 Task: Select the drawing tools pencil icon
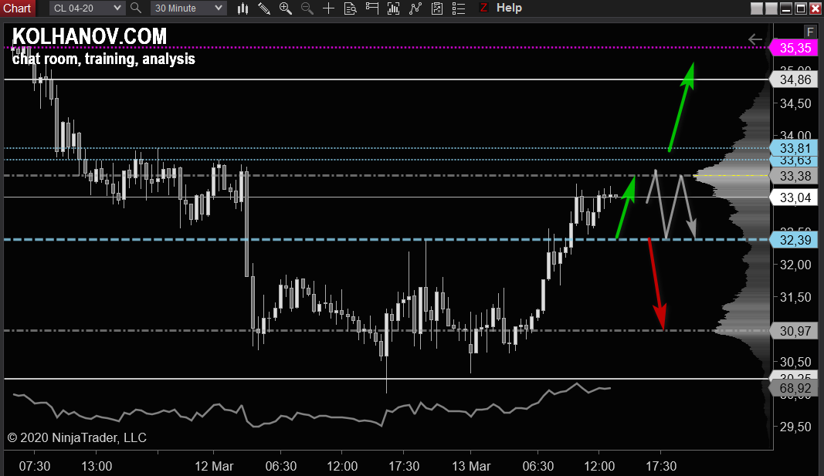264,8
